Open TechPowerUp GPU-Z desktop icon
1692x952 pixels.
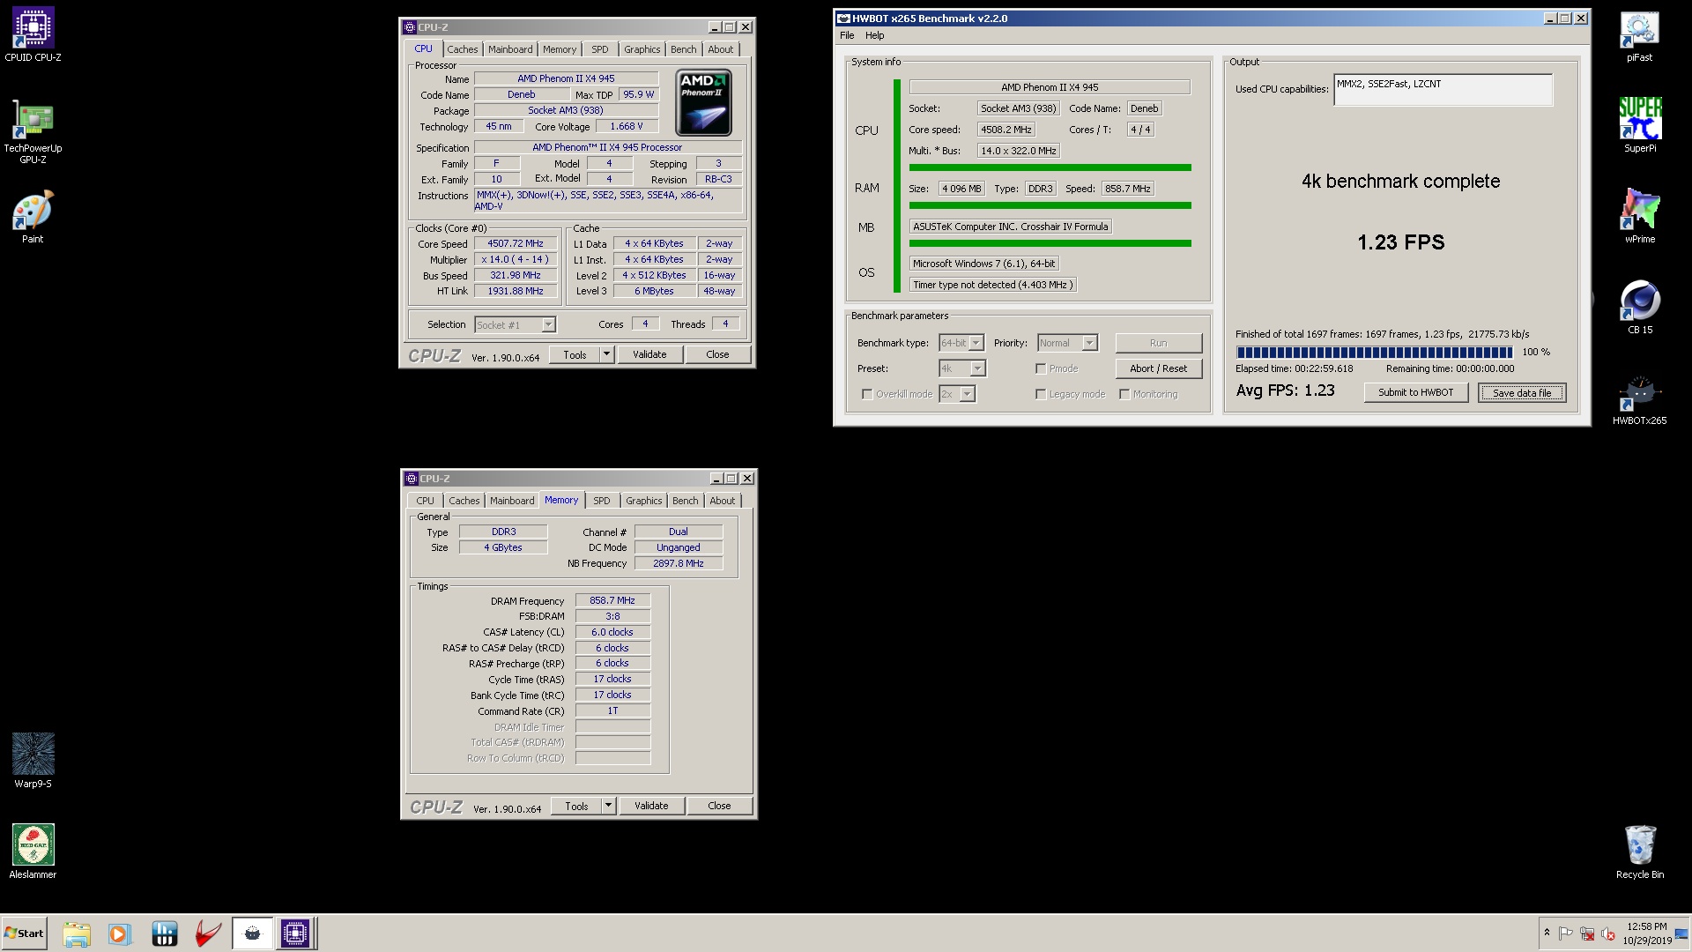pos(33,132)
